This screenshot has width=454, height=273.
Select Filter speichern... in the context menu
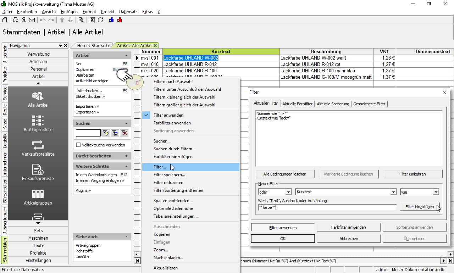169,175
